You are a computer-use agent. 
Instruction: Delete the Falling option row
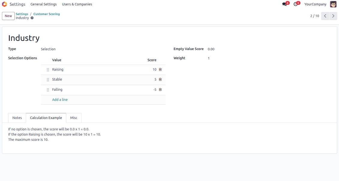pyautogui.click(x=160, y=90)
